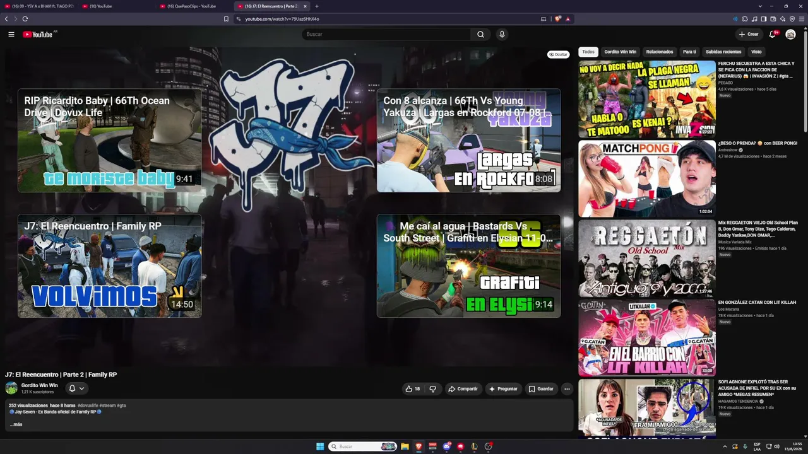808x454 pixels.
Task: Open the #dovuxlife hashtag link
Action: click(x=88, y=405)
